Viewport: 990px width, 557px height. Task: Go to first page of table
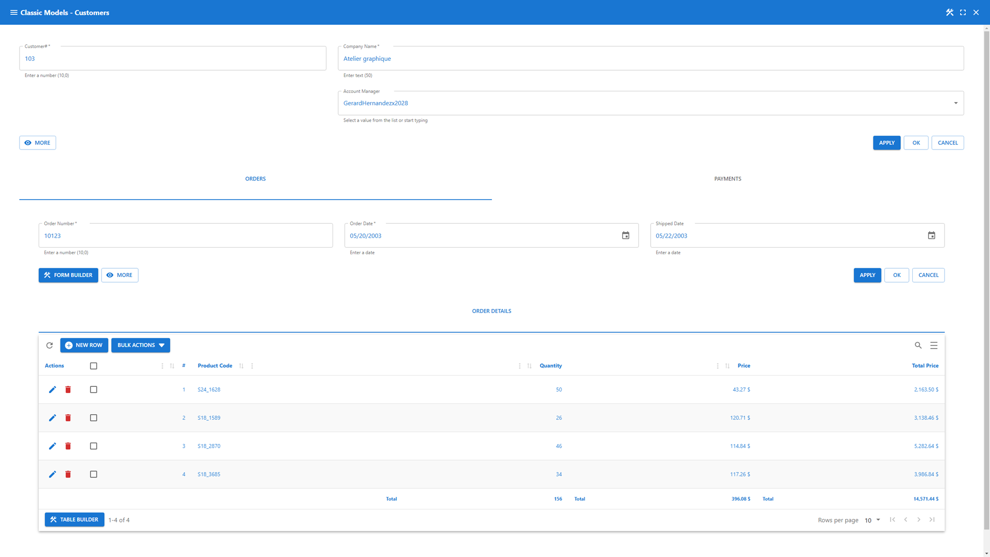coord(893,520)
